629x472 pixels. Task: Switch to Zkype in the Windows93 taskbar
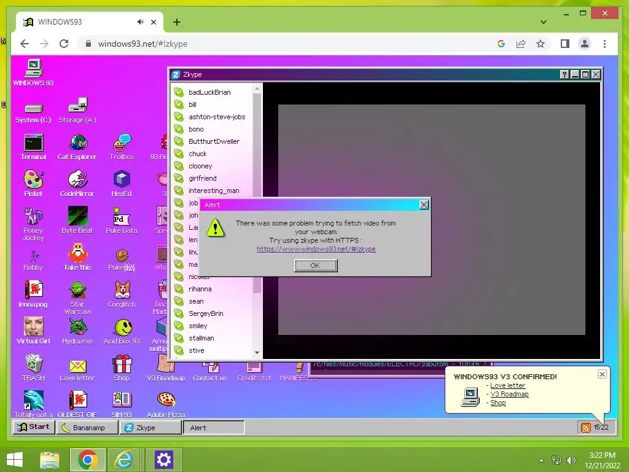150,428
